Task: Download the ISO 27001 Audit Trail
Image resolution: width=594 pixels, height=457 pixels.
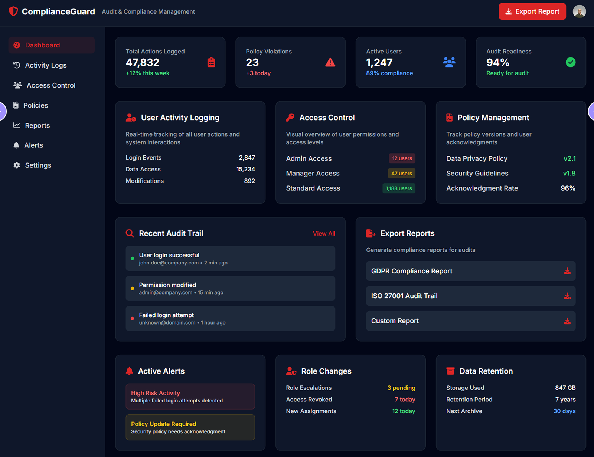Action: [x=567, y=296]
